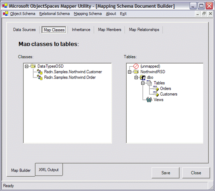Click the DataTypesOSD folder icon
The image size is (215, 191).
point(33,66)
